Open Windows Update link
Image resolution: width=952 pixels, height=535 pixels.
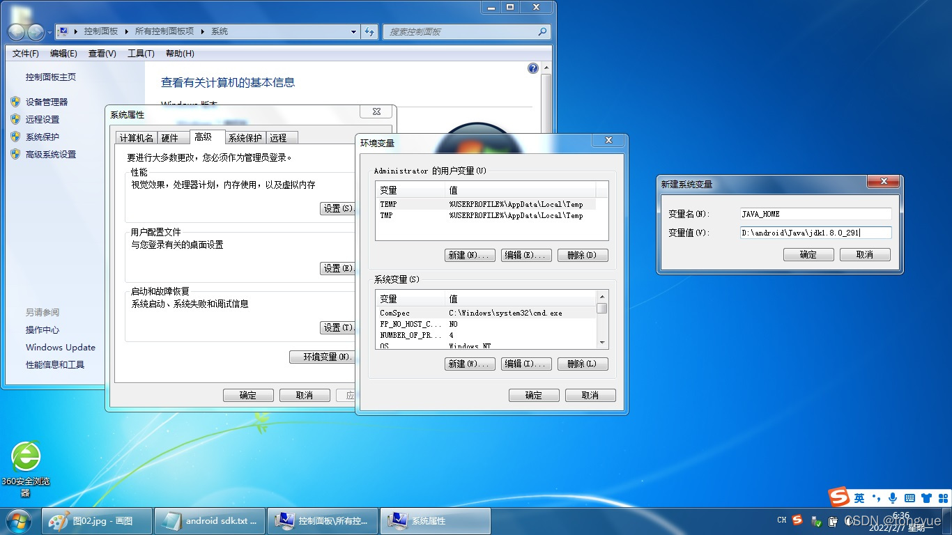pyautogui.click(x=61, y=347)
